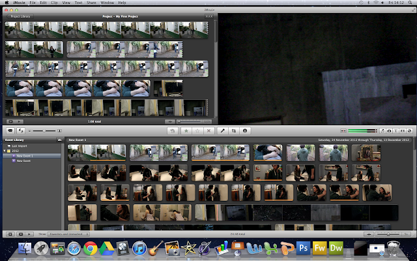The height and width of the screenshot is (261, 417).
Task: Open the inspector info button
Action: pos(245,130)
